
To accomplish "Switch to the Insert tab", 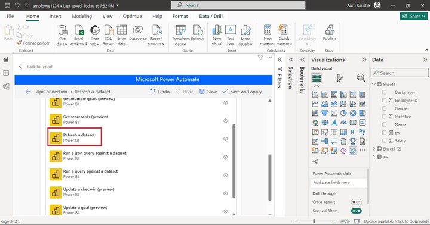I will tap(56, 16).
